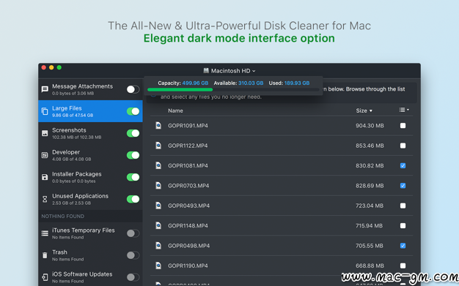Click the 828.69 MB size value
This screenshot has height=286, width=459.
click(x=370, y=186)
